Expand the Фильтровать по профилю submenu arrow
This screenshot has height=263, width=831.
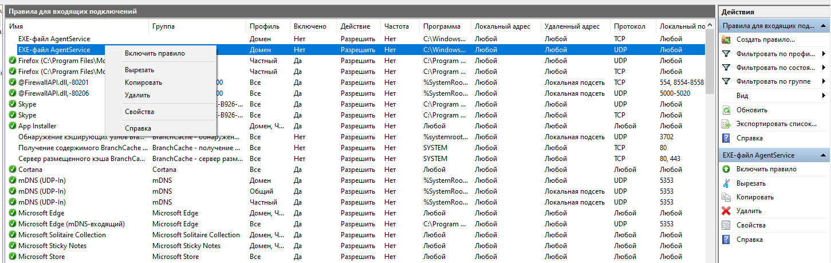click(823, 54)
